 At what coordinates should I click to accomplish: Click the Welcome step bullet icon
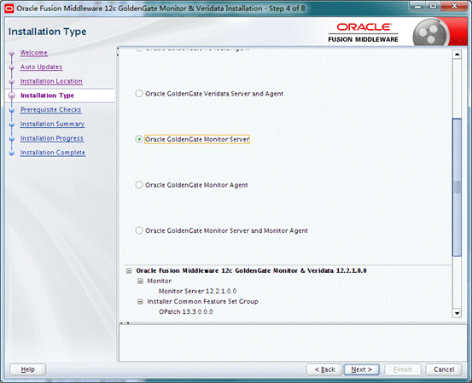tap(12, 54)
